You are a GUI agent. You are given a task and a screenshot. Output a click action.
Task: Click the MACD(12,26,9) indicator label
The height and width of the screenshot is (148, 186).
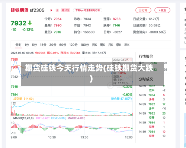click(23, 118)
